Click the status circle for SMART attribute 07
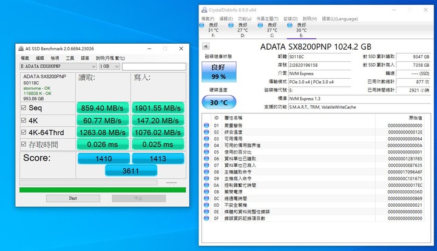This screenshot has height=251, width=437. coord(206,166)
